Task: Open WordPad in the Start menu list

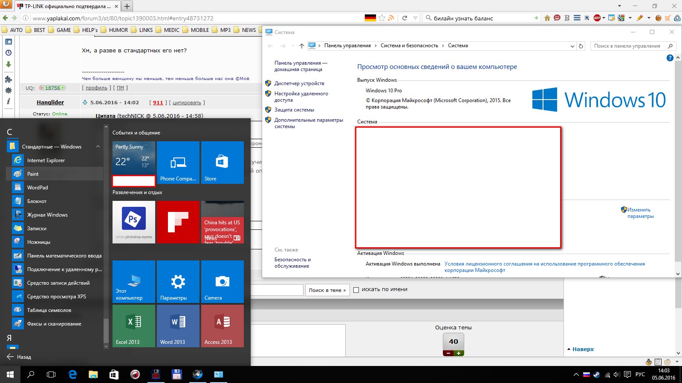Action: pyautogui.click(x=55, y=187)
